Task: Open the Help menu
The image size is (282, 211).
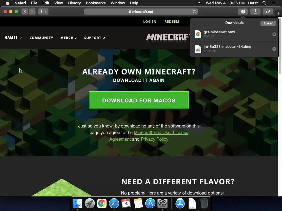Action: 134,3
